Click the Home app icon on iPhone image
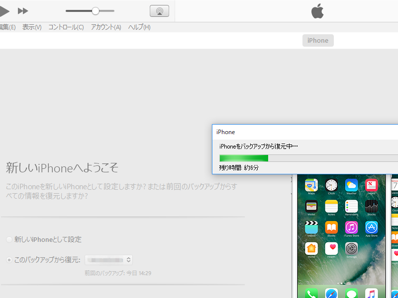398x298 pixels. 311,249
